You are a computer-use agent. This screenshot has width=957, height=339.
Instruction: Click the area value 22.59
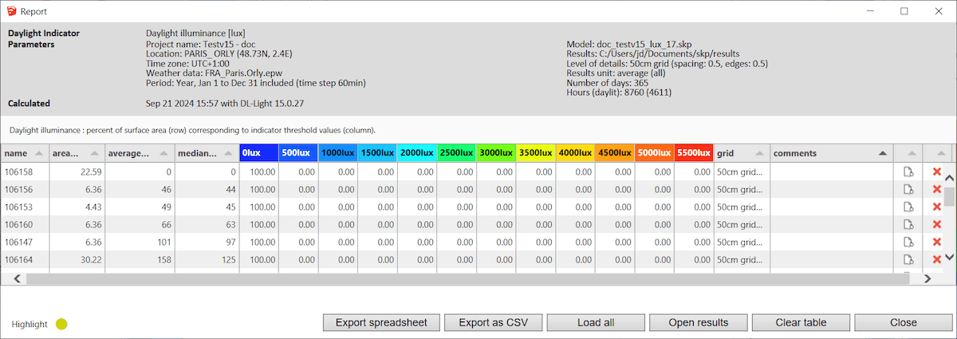90,171
